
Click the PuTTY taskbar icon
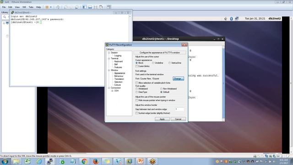click(50, 161)
